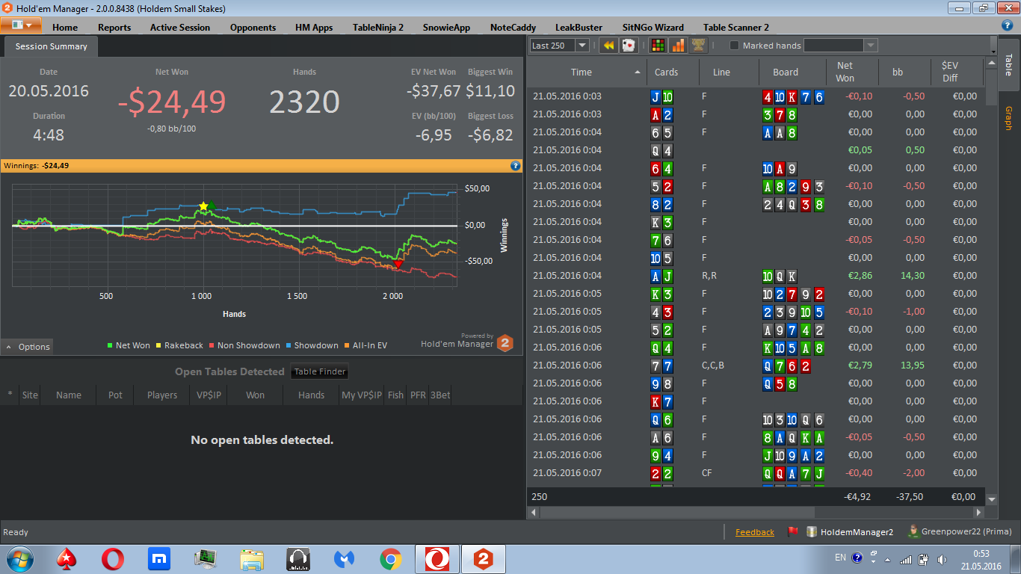Expand toolbar overflow arrow
Screen dimensions: 1021x574
point(993,46)
